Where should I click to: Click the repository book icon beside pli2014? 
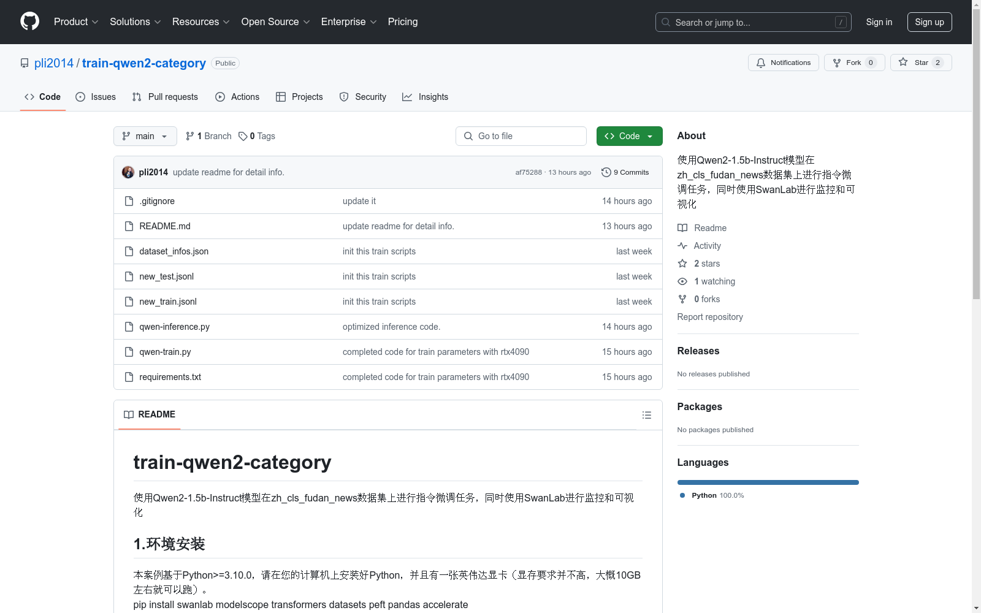(x=25, y=63)
